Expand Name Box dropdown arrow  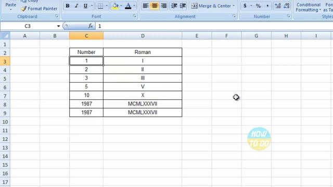[58, 26]
